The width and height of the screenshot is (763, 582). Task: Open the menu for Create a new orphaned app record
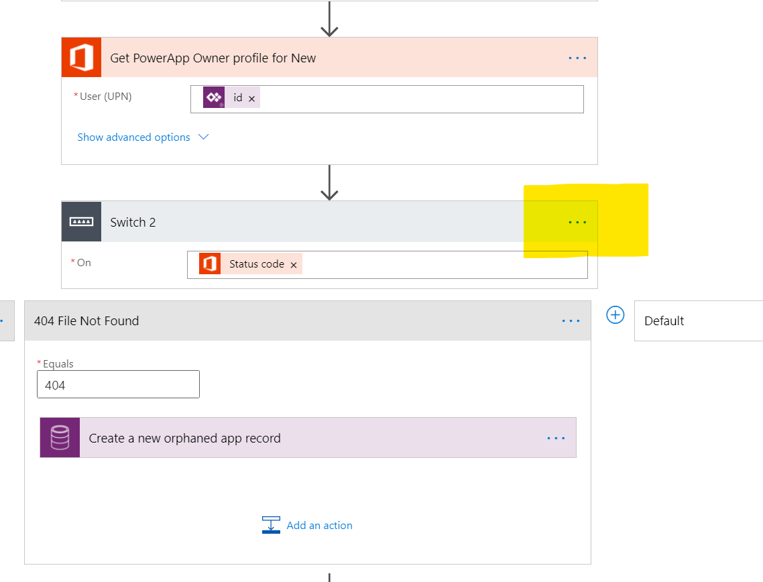(x=556, y=438)
